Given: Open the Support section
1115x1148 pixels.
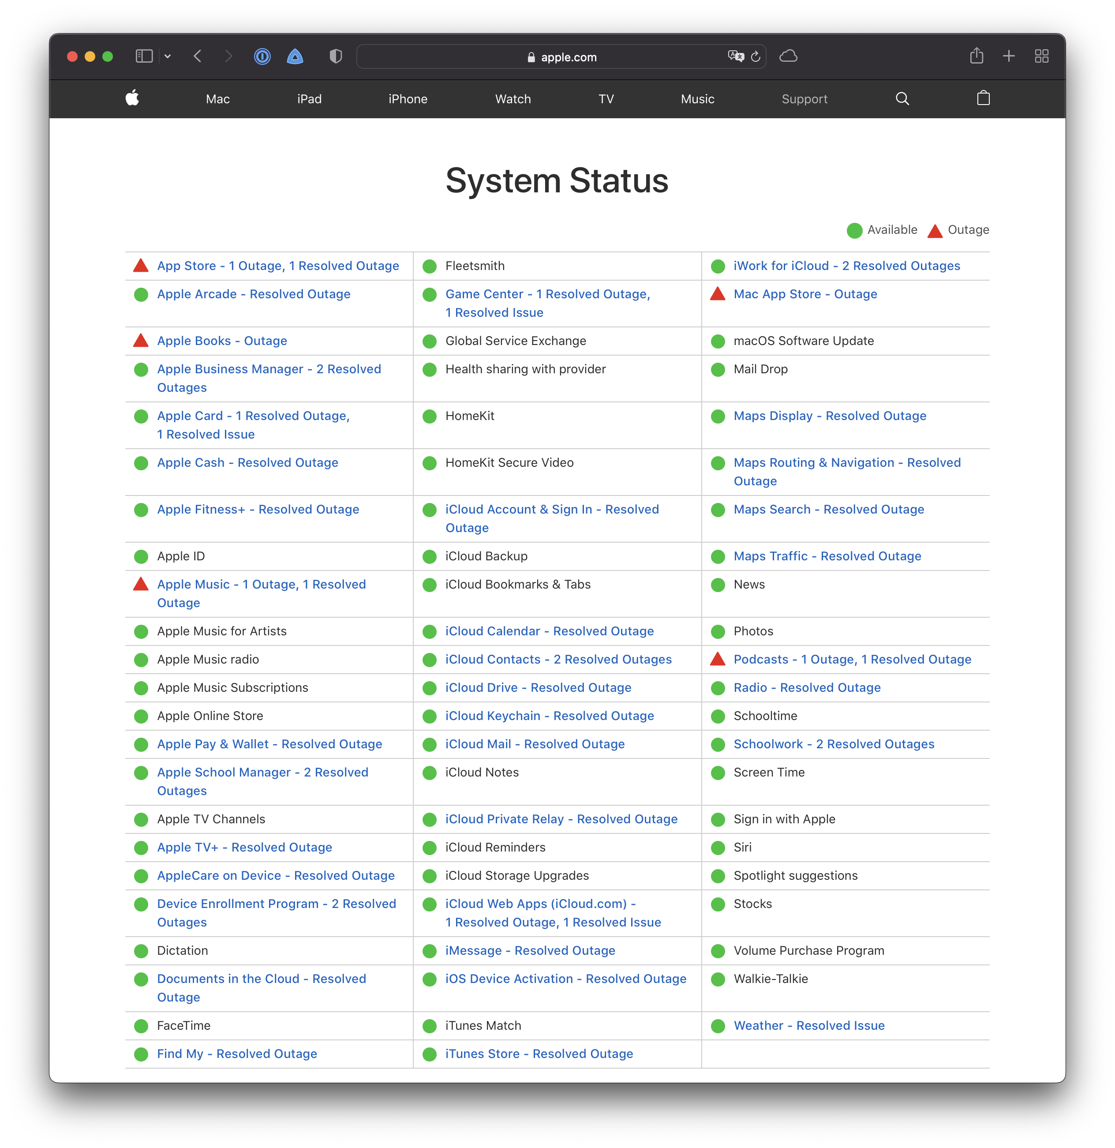Looking at the screenshot, I should tap(804, 98).
